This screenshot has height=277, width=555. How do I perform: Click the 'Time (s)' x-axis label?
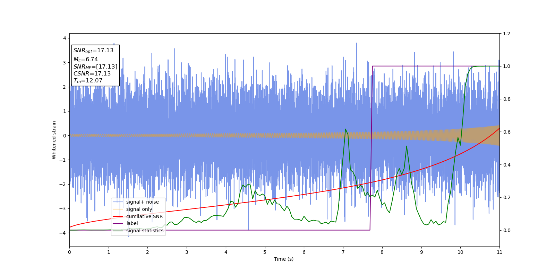[x=284, y=259]
